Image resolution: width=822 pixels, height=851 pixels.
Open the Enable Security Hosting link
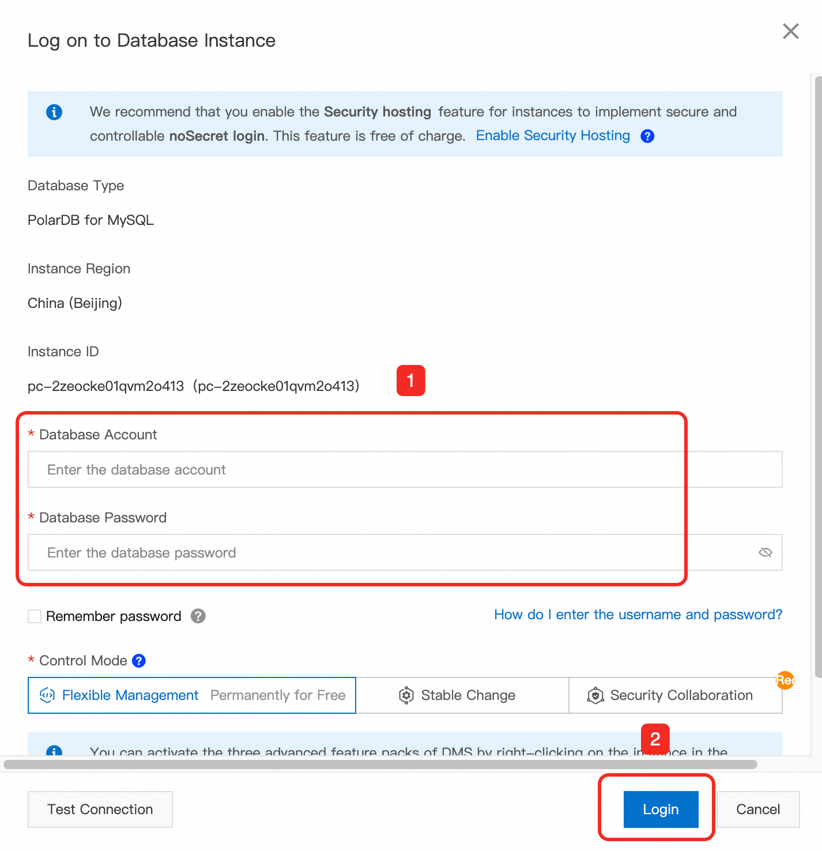coord(553,135)
